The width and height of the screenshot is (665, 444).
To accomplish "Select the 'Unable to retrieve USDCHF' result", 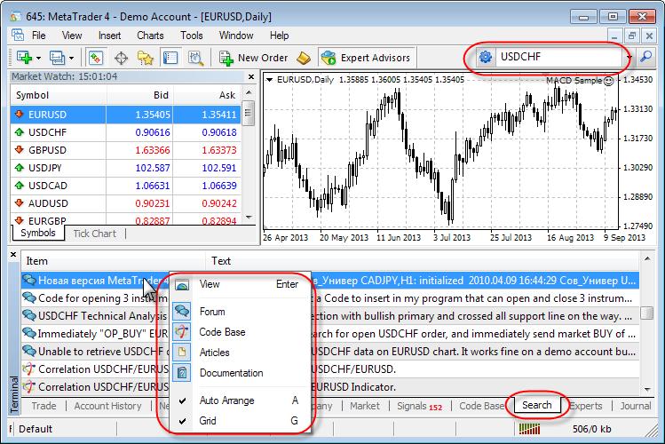I will 330,352.
